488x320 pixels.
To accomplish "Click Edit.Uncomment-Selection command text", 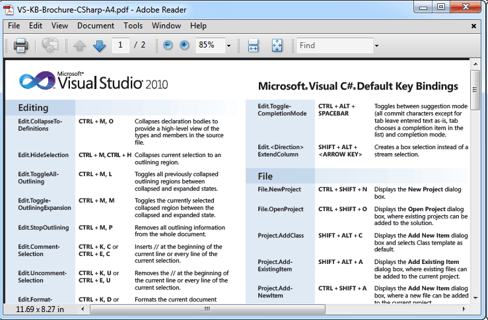I will 42,276.
